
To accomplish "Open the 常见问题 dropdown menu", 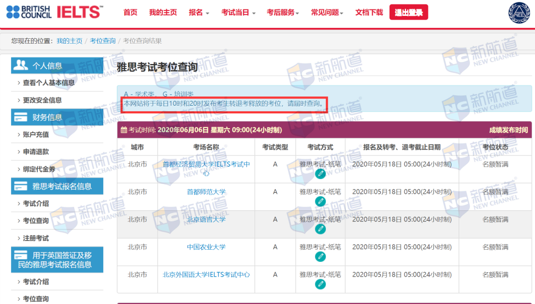I will click(327, 13).
